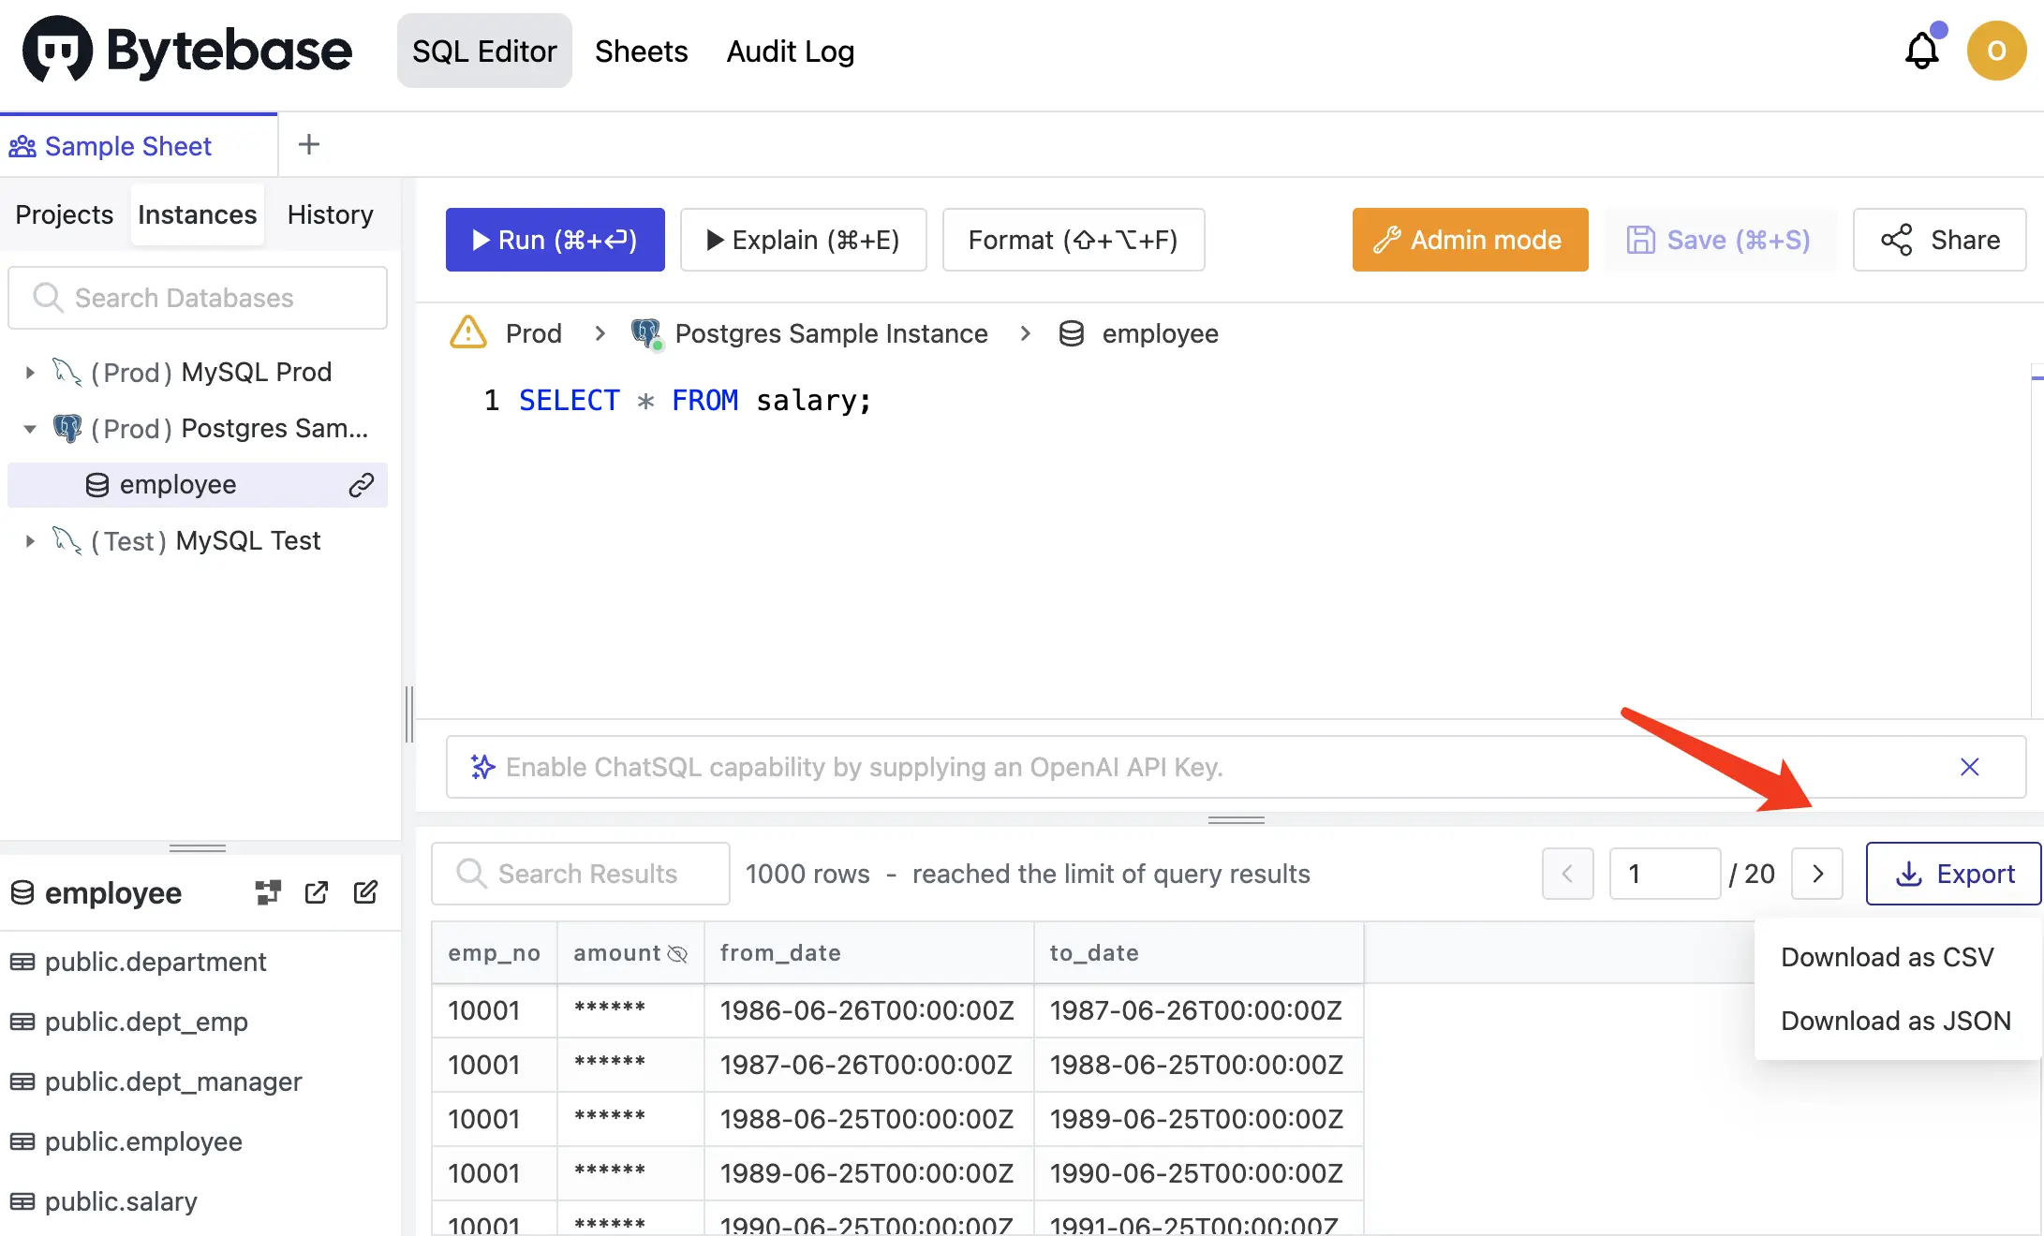Go to previous results page
Screen dimensions: 2044x1236
pyautogui.click(x=1567, y=874)
